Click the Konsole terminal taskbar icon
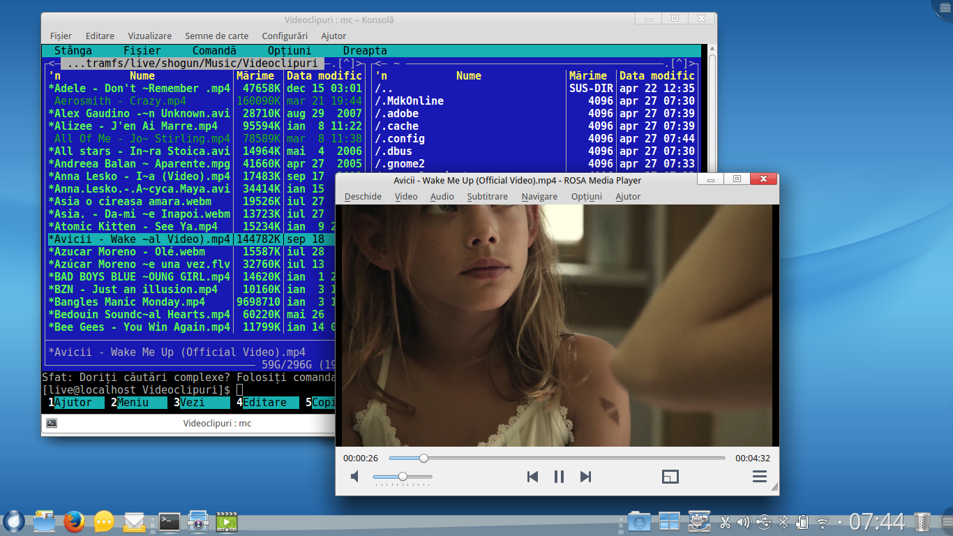 point(170,521)
